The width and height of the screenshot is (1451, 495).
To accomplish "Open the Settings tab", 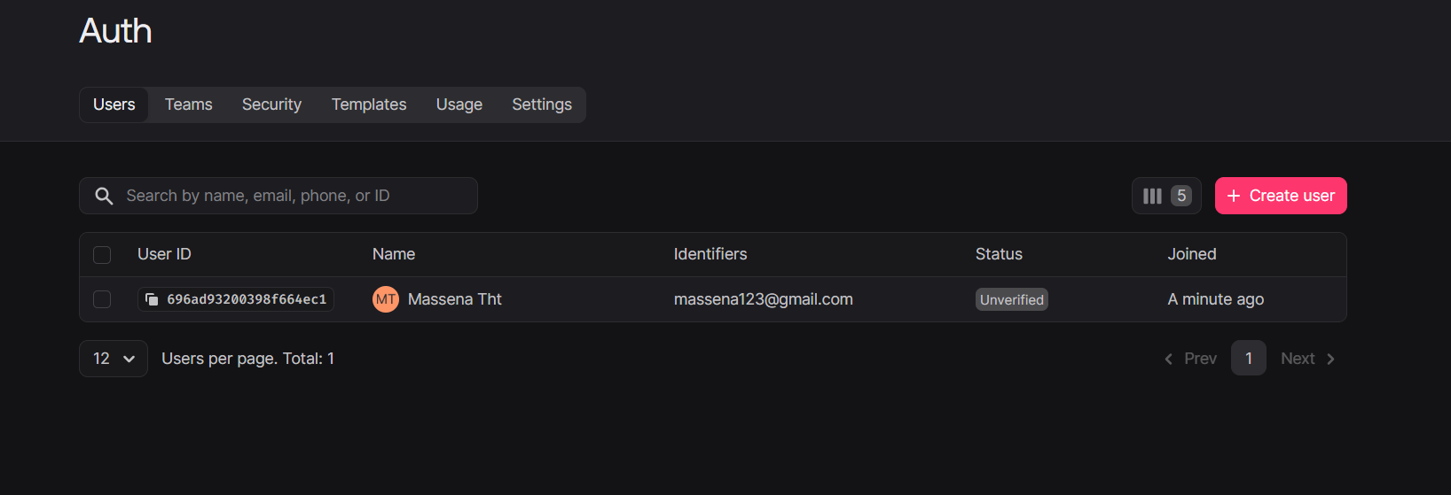I will click(542, 104).
